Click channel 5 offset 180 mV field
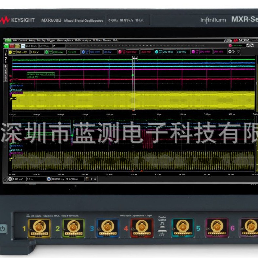Viewport: 258px width, 258px height. [183, 52]
